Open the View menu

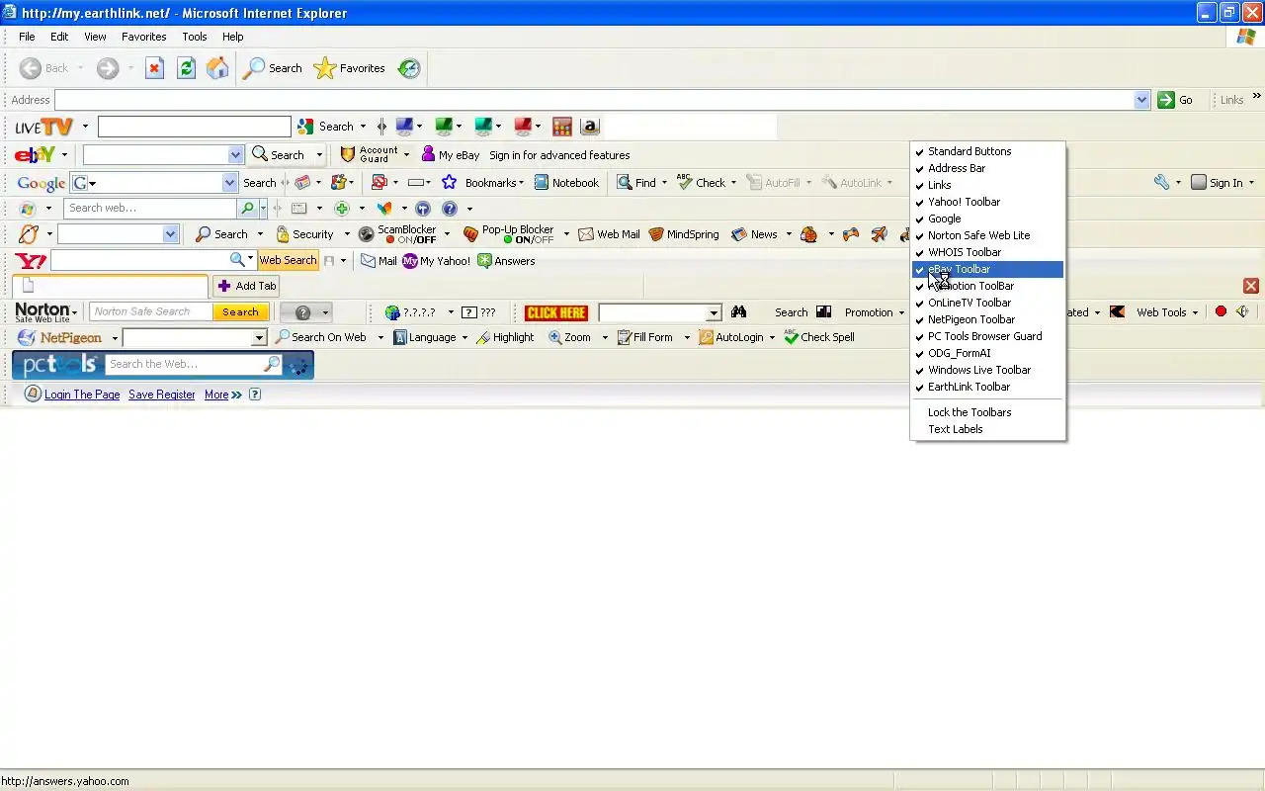(95, 37)
